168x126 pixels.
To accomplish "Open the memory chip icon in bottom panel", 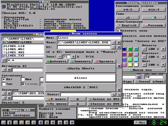I will (x=10, y=123).
